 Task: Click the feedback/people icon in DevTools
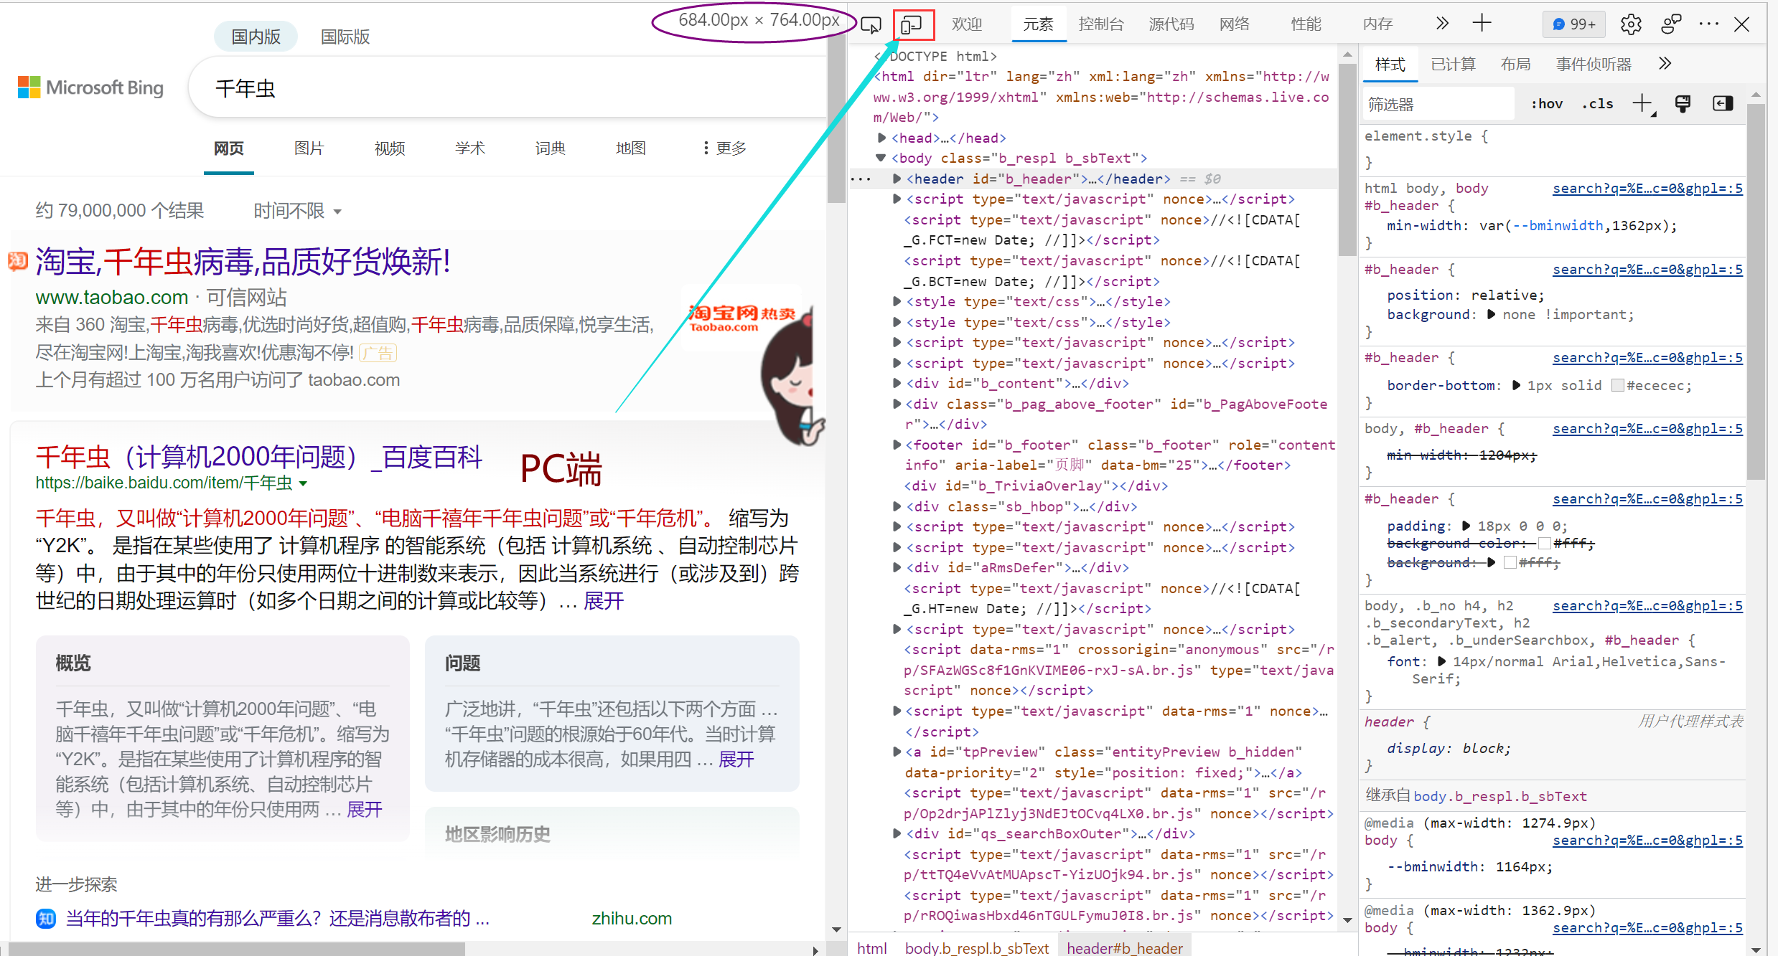[1670, 24]
